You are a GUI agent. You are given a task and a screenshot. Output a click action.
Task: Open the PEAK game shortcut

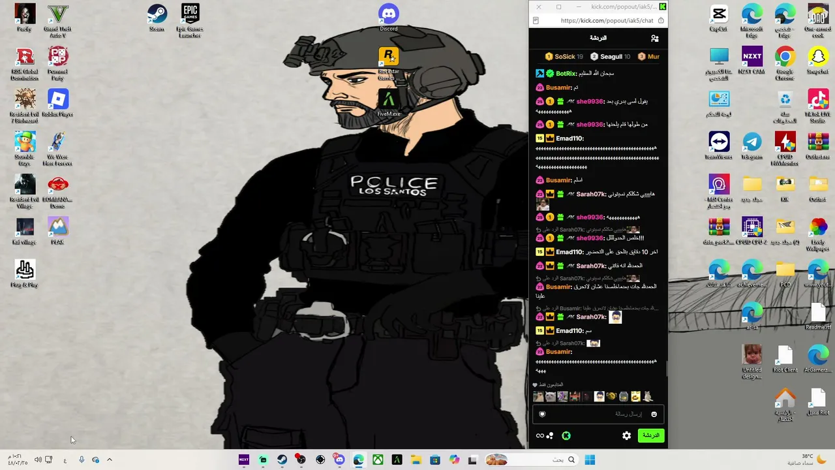(x=57, y=230)
